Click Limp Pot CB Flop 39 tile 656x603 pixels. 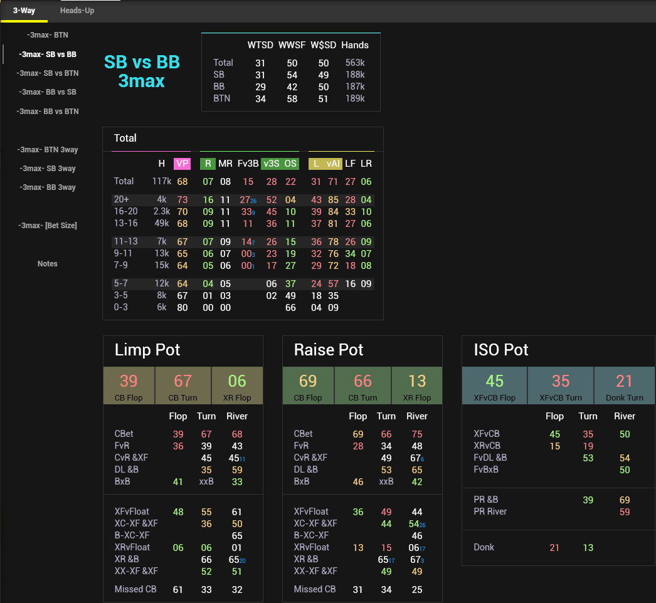(x=129, y=385)
